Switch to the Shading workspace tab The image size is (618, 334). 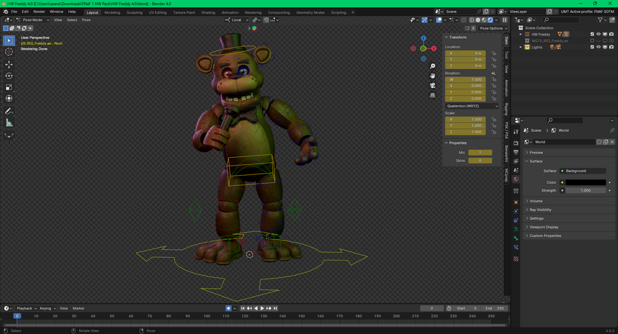[x=208, y=12]
